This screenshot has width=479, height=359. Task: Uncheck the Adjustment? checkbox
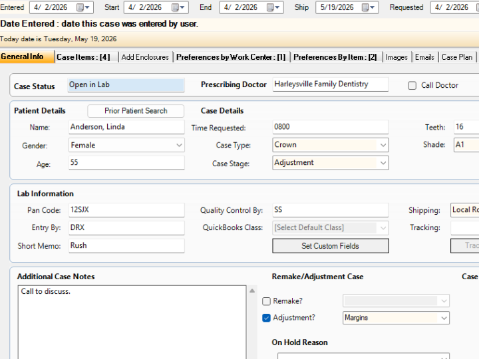coord(266,318)
